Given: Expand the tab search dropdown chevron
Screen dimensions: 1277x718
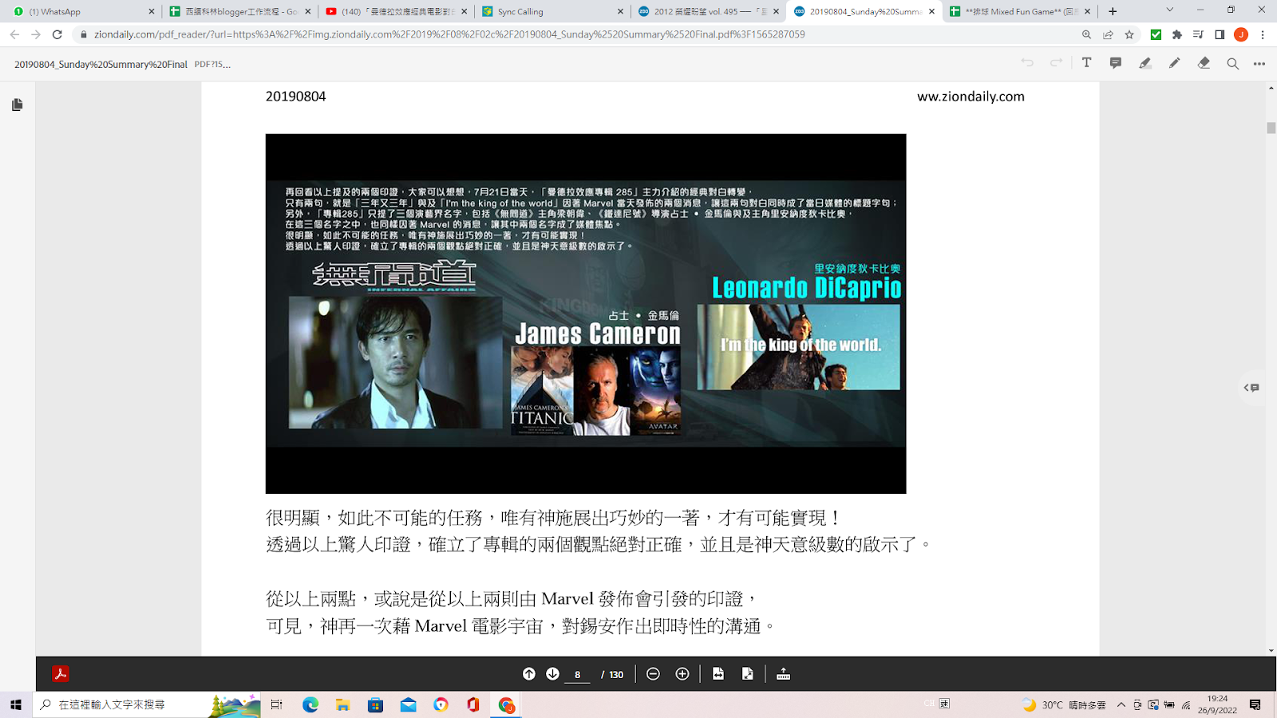Looking at the screenshot, I should [1169, 10].
